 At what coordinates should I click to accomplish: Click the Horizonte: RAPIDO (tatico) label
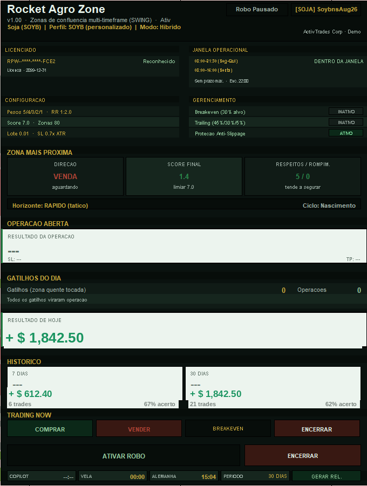pos(50,206)
